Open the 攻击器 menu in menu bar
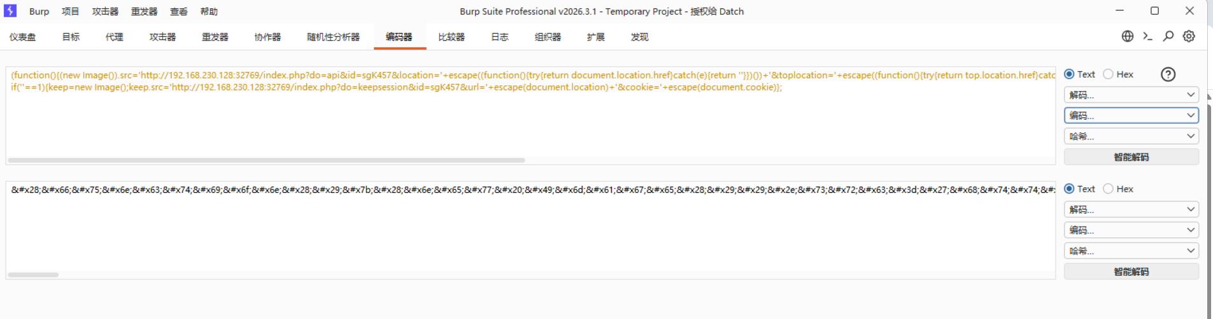1213x319 pixels. pyautogui.click(x=105, y=11)
